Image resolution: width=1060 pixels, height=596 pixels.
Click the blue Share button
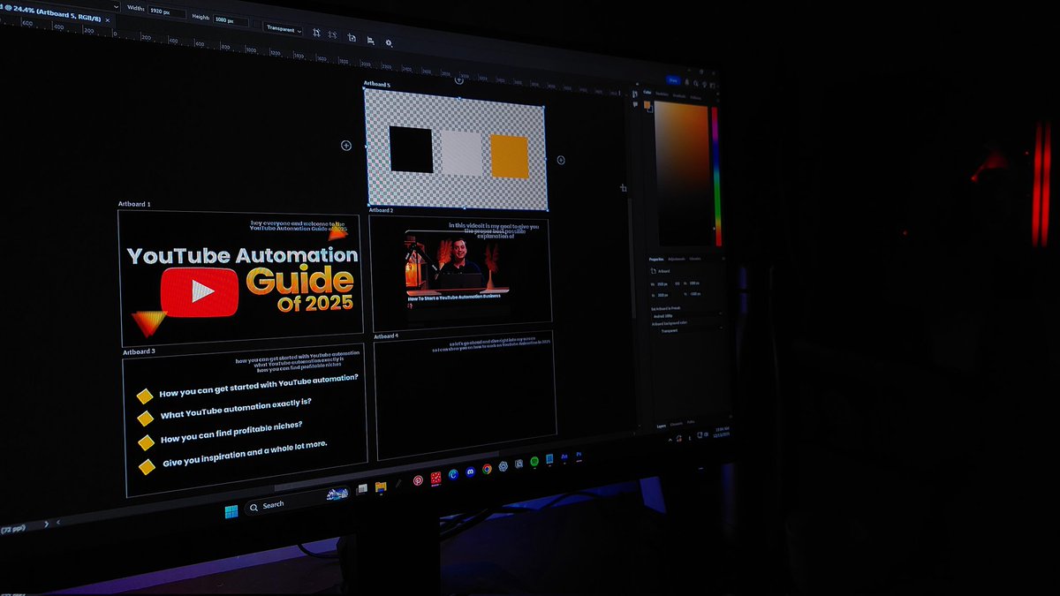pos(673,79)
